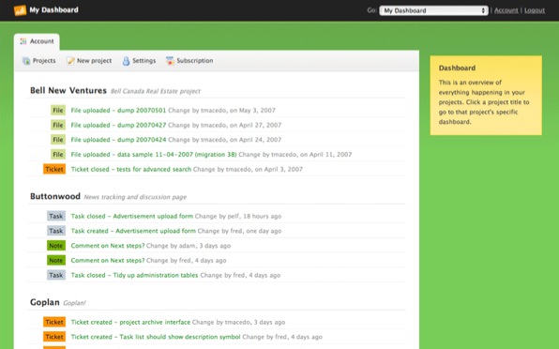Click Task badge for closed Advertisement upload form
The image size is (559, 349).
pyautogui.click(x=56, y=216)
